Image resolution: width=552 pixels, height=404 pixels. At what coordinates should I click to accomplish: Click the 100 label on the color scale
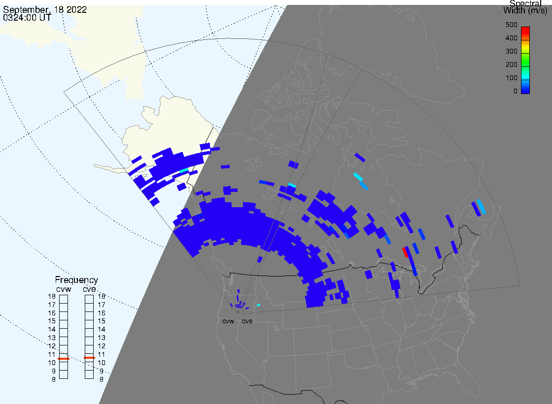pos(512,78)
